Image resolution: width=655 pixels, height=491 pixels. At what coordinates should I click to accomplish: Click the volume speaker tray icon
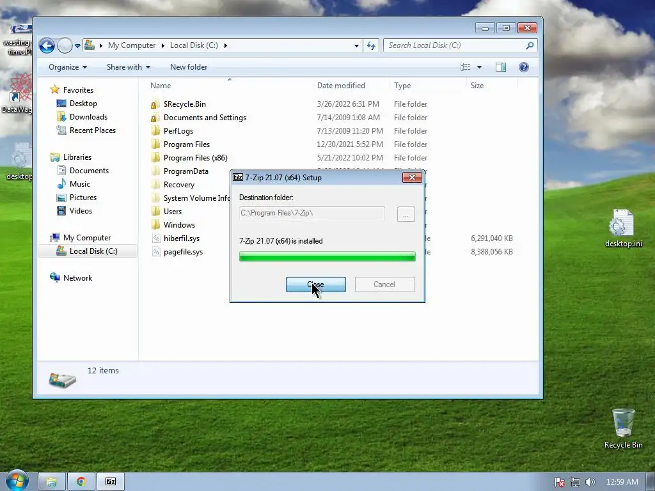tap(590, 482)
